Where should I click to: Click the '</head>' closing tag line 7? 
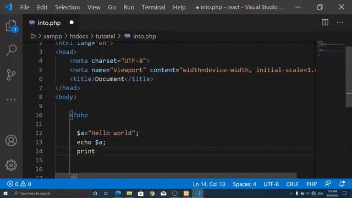68,88
